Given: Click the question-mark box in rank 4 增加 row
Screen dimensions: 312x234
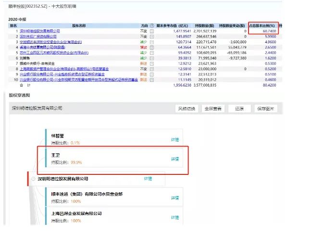Looking at the screenshot, I should pos(152,47).
